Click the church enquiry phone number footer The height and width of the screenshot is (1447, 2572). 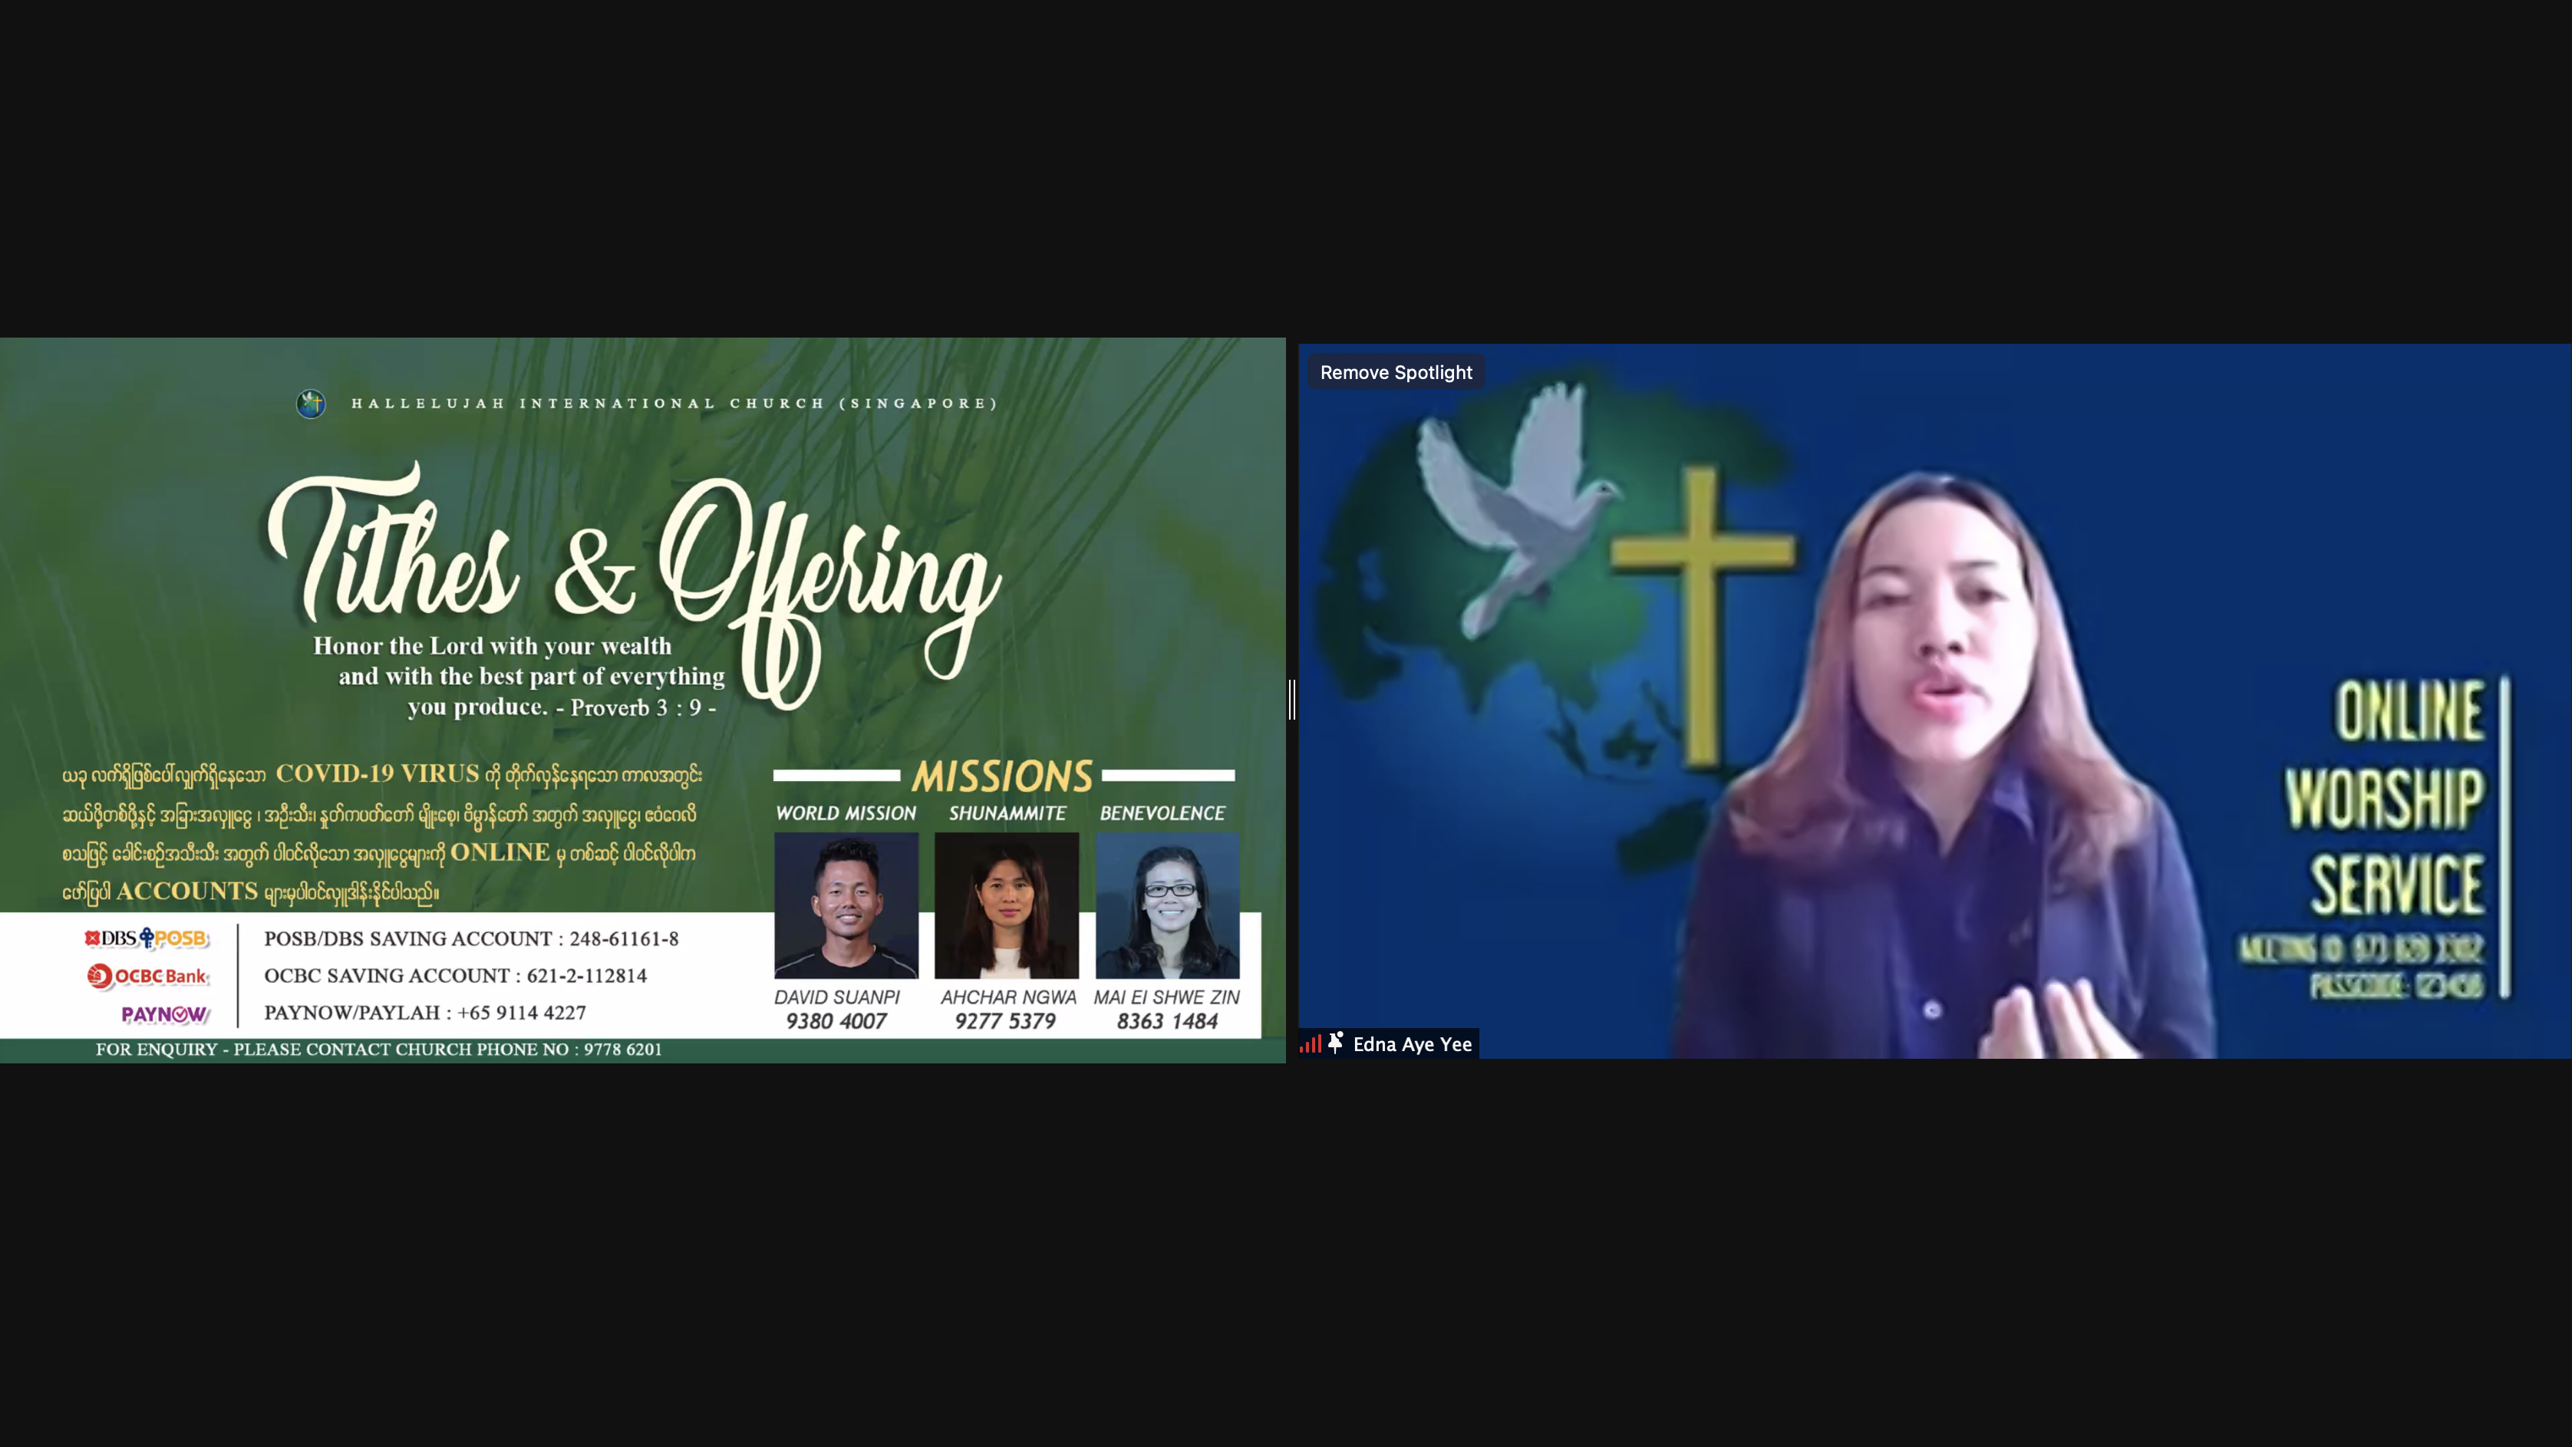pos(378,1049)
